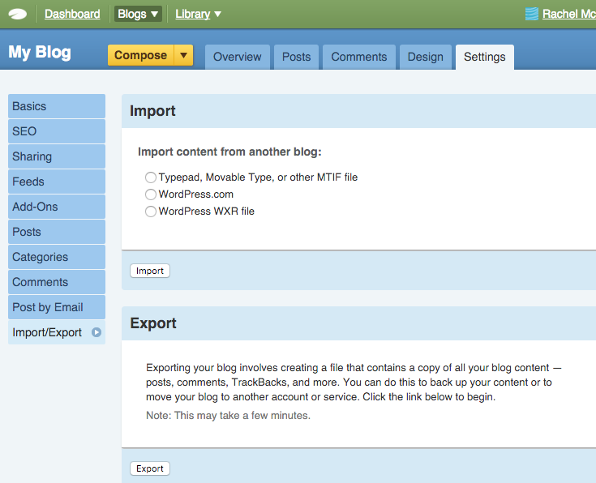Open the Compose dropdown arrow
This screenshot has width=596, height=483.
pyautogui.click(x=183, y=55)
